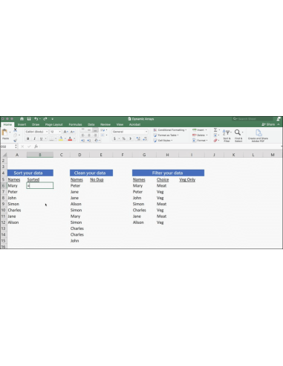Click the fill color yellow swatch
This screenshot has height=366, width=283.
61,139
